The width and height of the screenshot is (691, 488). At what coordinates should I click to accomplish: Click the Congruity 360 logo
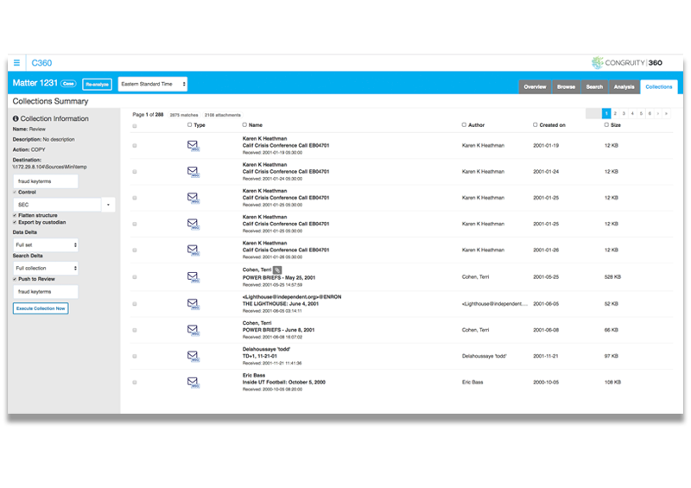pos(627,62)
